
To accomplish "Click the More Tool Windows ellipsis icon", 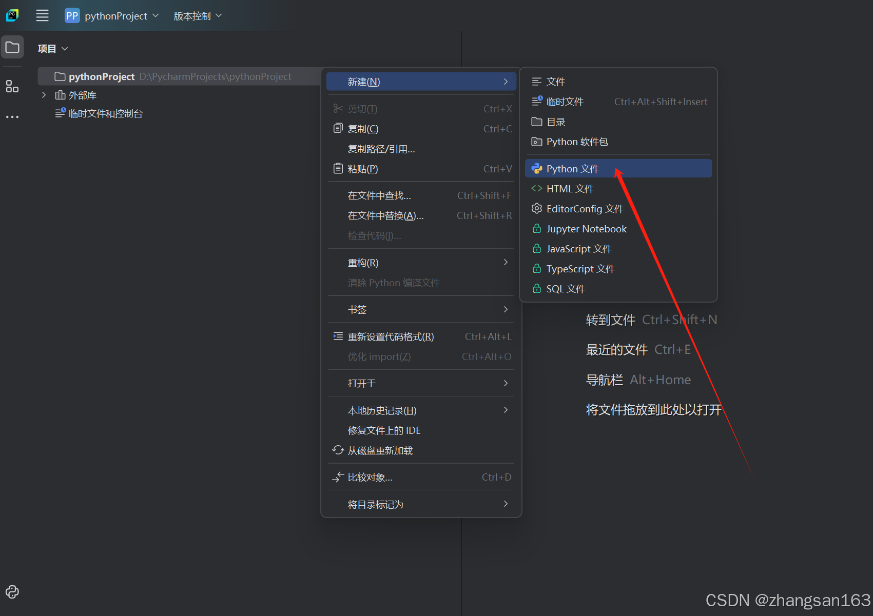I will tap(12, 116).
